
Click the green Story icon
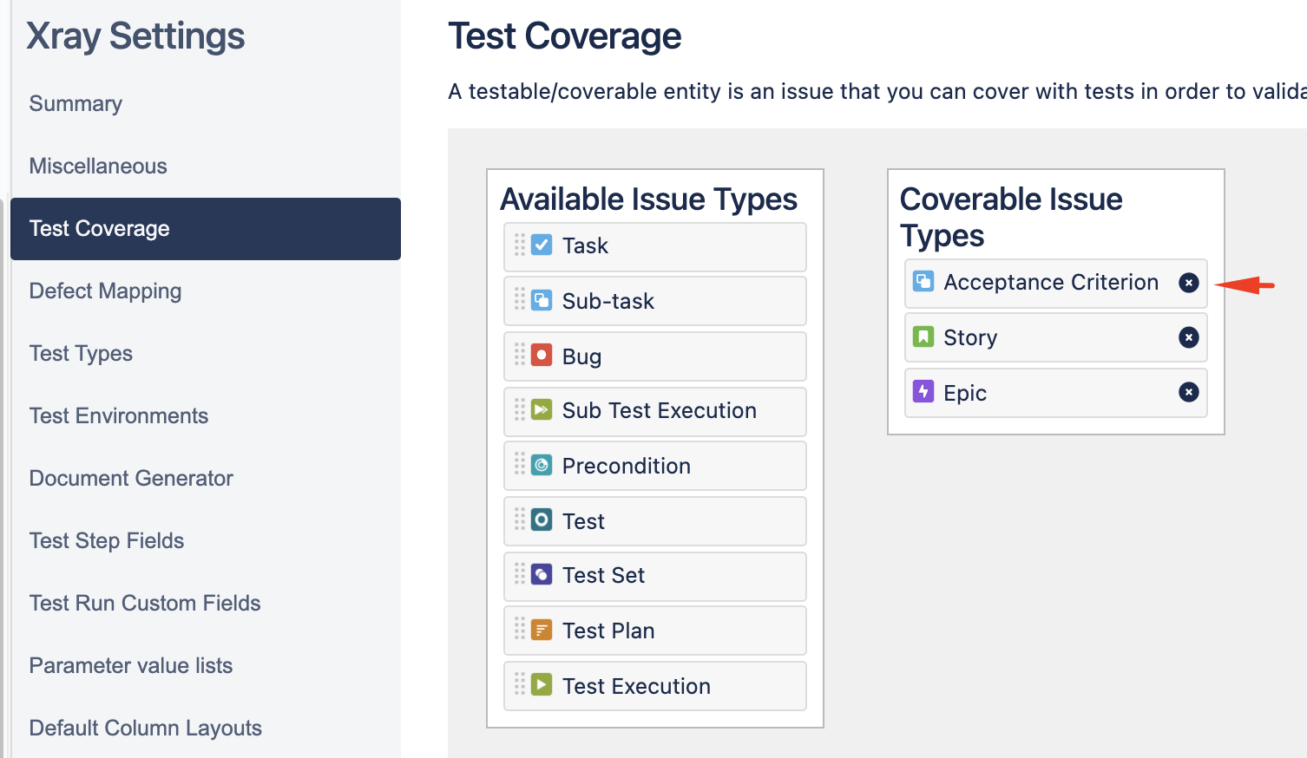coord(923,337)
